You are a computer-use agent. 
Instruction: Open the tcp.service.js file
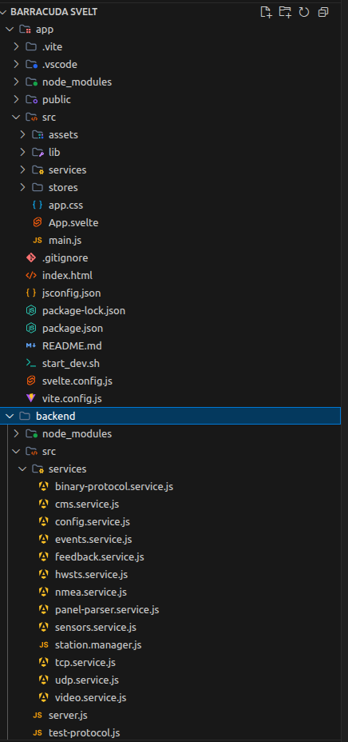[x=85, y=663]
